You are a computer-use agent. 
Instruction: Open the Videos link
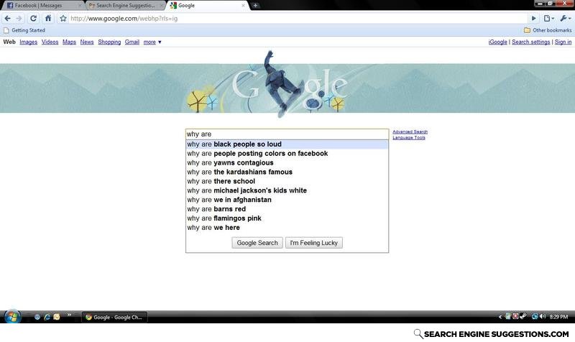[50, 42]
